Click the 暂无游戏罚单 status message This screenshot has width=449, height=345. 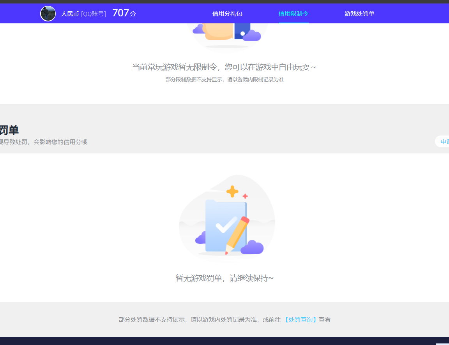coord(224,278)
